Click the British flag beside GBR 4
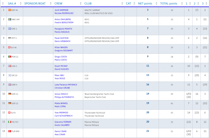This screenshot has width=209, height=138. tap(10, 85)
